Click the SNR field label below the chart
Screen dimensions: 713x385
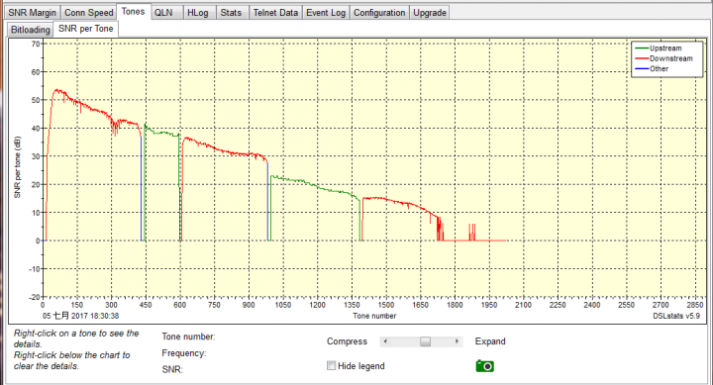click(172, 369)
